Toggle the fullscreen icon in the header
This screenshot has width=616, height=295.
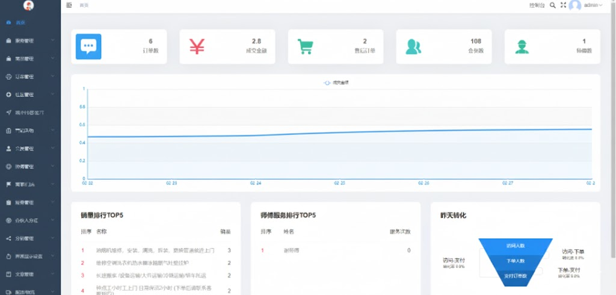pyautogui.click(x=563, y=5)
